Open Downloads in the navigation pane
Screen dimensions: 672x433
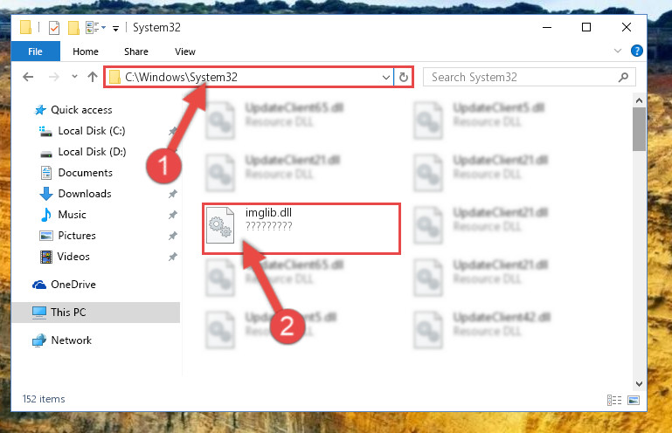(85, 194)
